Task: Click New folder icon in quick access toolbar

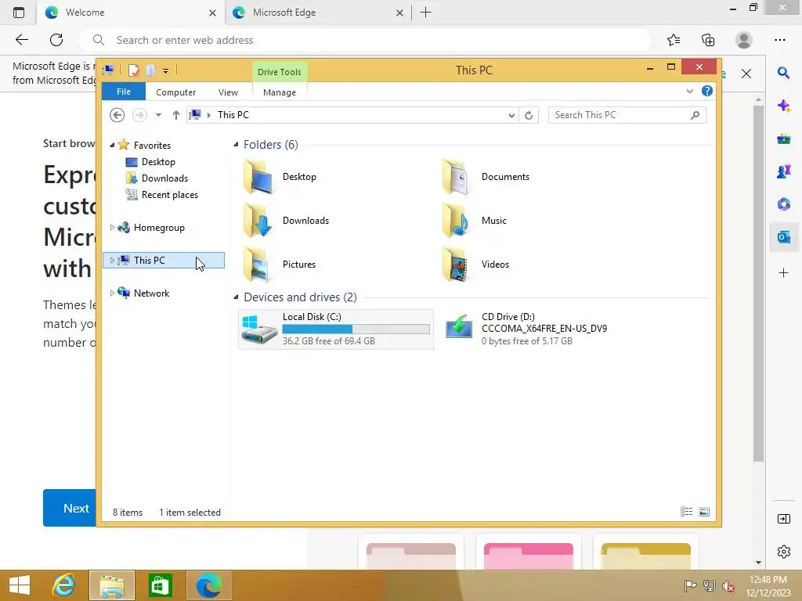Action: (150, 70)
